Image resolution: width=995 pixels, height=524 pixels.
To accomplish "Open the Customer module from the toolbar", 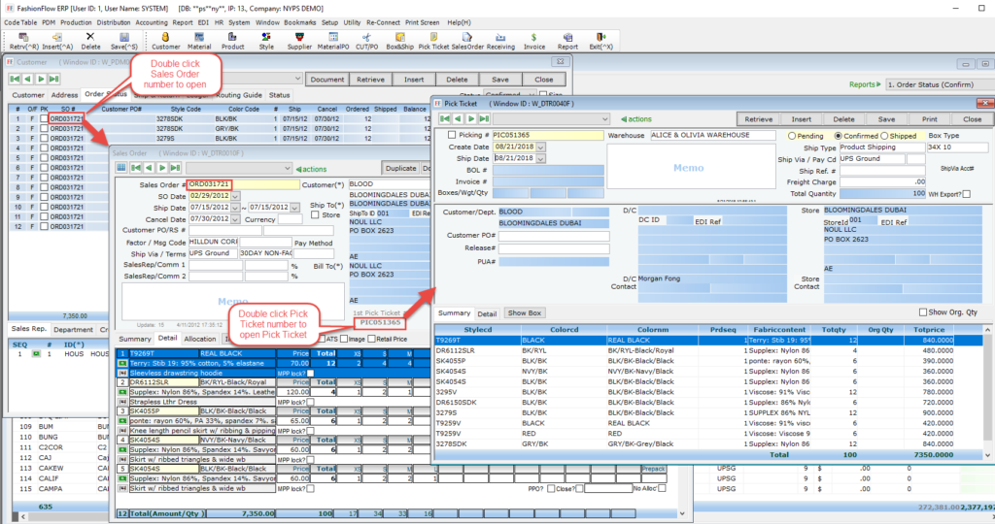I will pyautogui.click(x=165, y=38).
